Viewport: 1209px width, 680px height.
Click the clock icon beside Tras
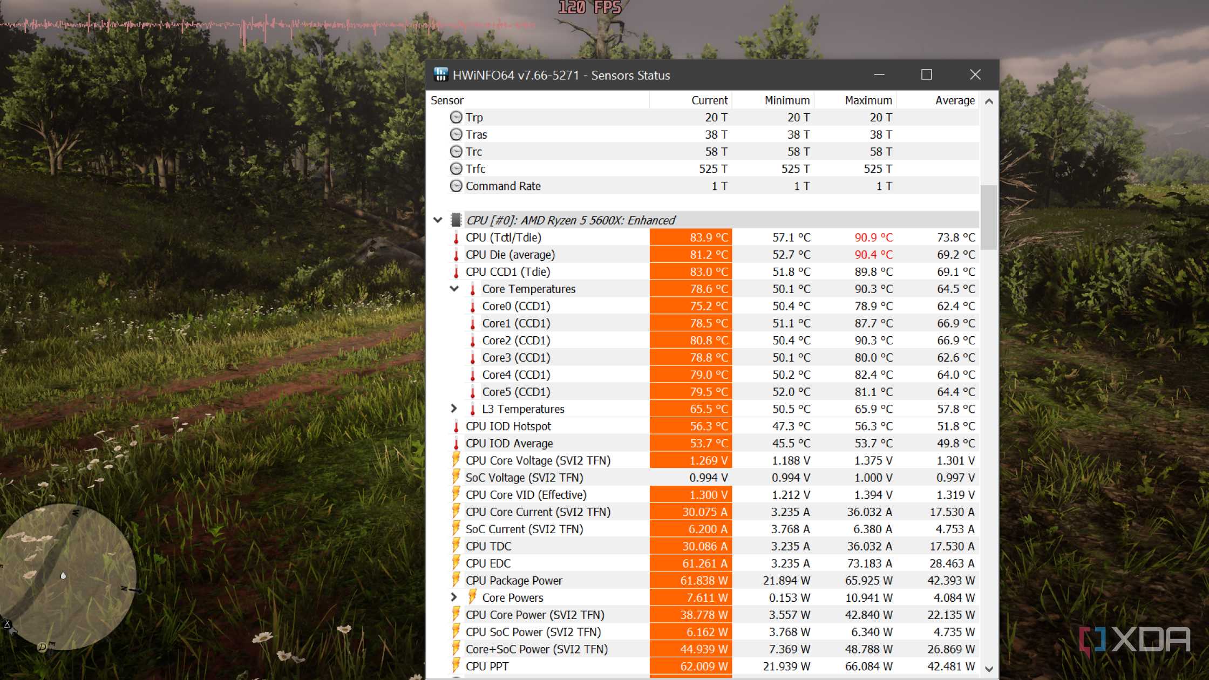point(456,134)
